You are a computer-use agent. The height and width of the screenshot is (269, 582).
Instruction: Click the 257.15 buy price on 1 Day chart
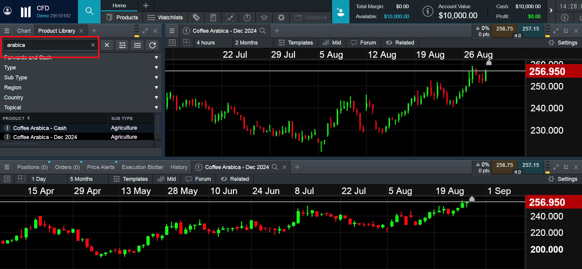(x=531, y=167)
